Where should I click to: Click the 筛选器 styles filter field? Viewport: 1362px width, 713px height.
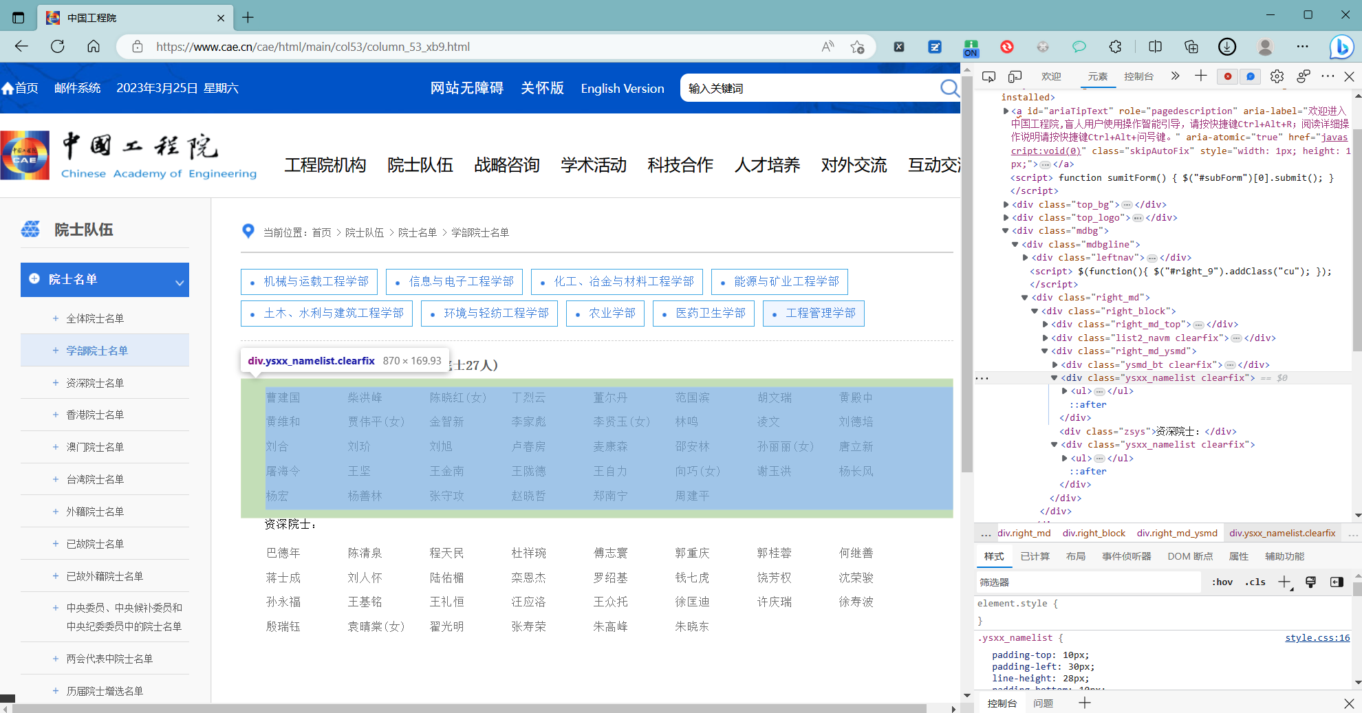[x=1088, y=582]
